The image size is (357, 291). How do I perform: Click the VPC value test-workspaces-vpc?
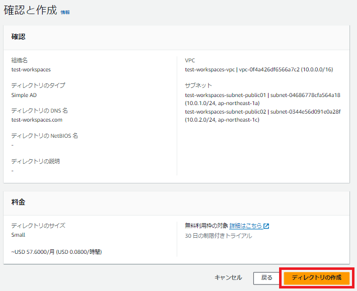[259, 70]
